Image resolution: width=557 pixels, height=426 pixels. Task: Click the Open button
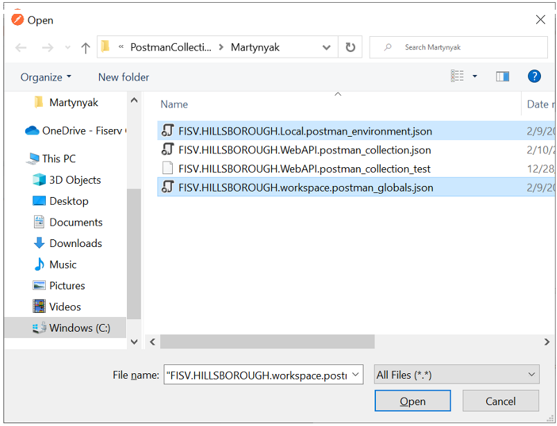coord(413,401)
